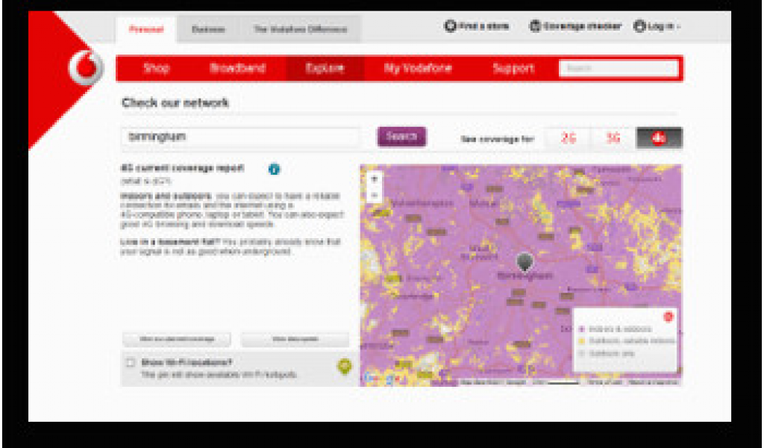Click the Find a store link

click(x=483, y=26)
